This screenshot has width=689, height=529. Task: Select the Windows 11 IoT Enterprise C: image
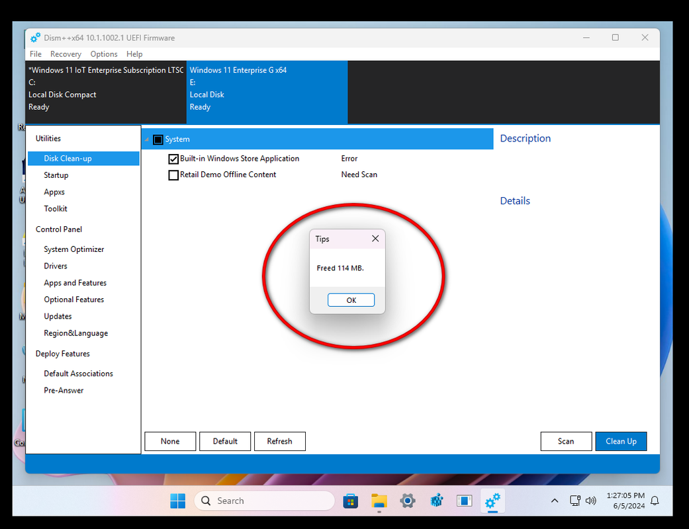click(x=106, y=92)
